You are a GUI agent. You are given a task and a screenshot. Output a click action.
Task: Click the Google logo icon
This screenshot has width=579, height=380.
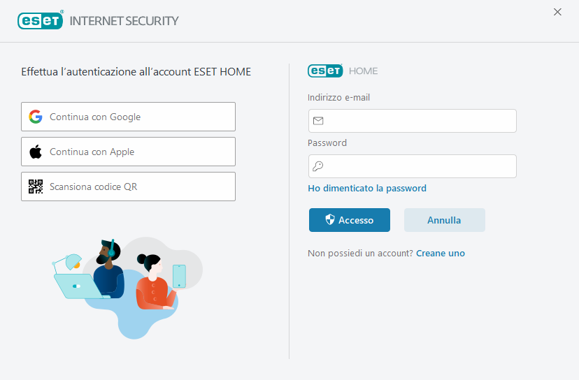pyautogui.click(x=36, y=117)
